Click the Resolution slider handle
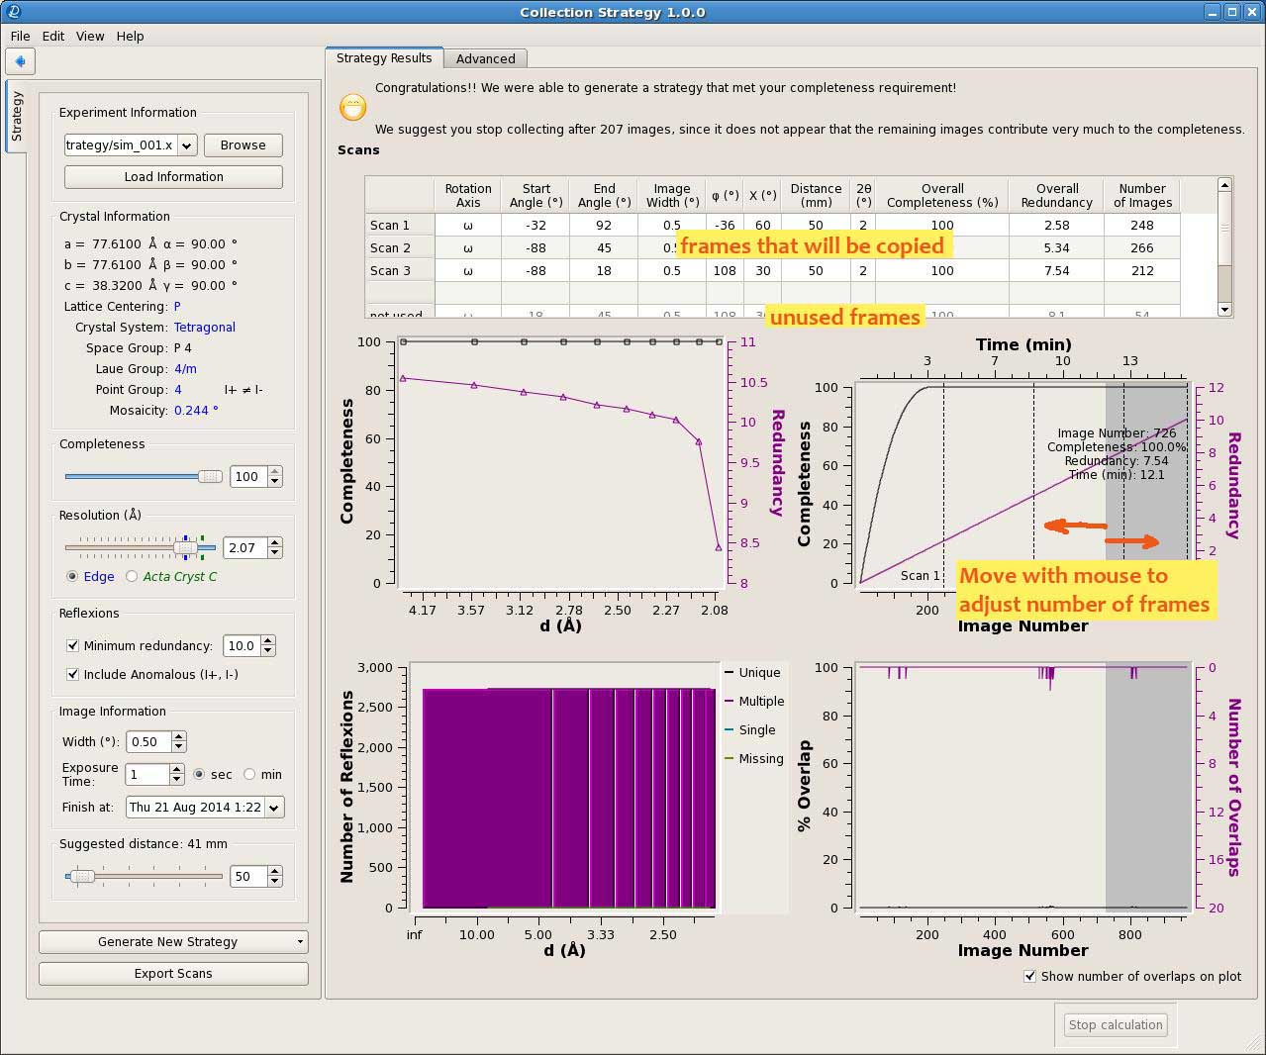The height and width of the screenshot is (1055, 1266). [x=185, y=547]
